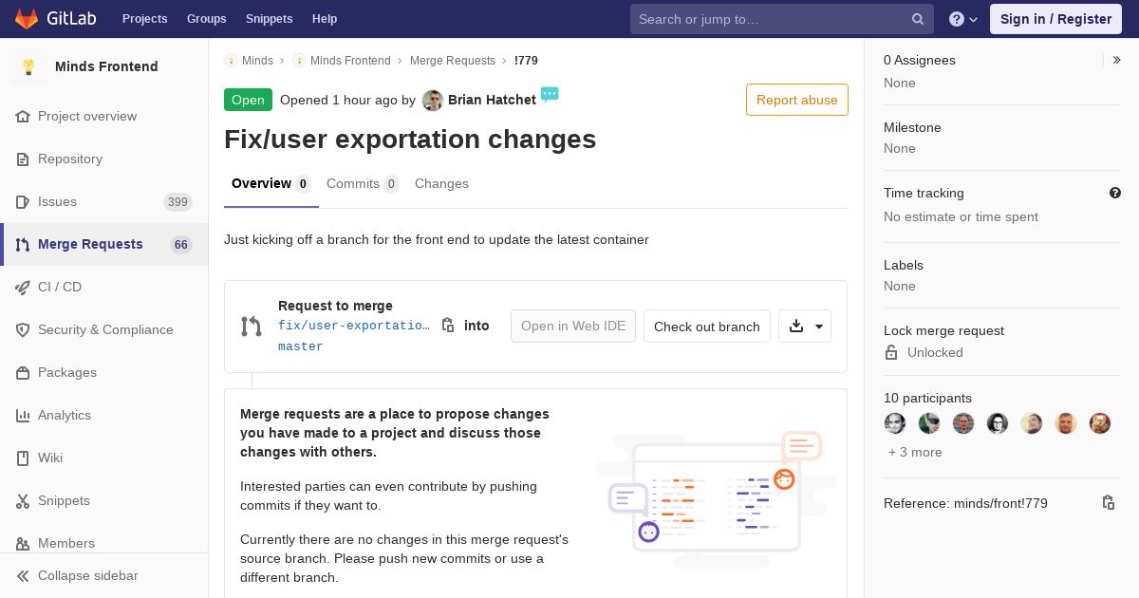This screenshot has height=598, width=1139.
Task: Click the Collapse sidebar double-chevron icon
Action: click(x=23, y=575)
